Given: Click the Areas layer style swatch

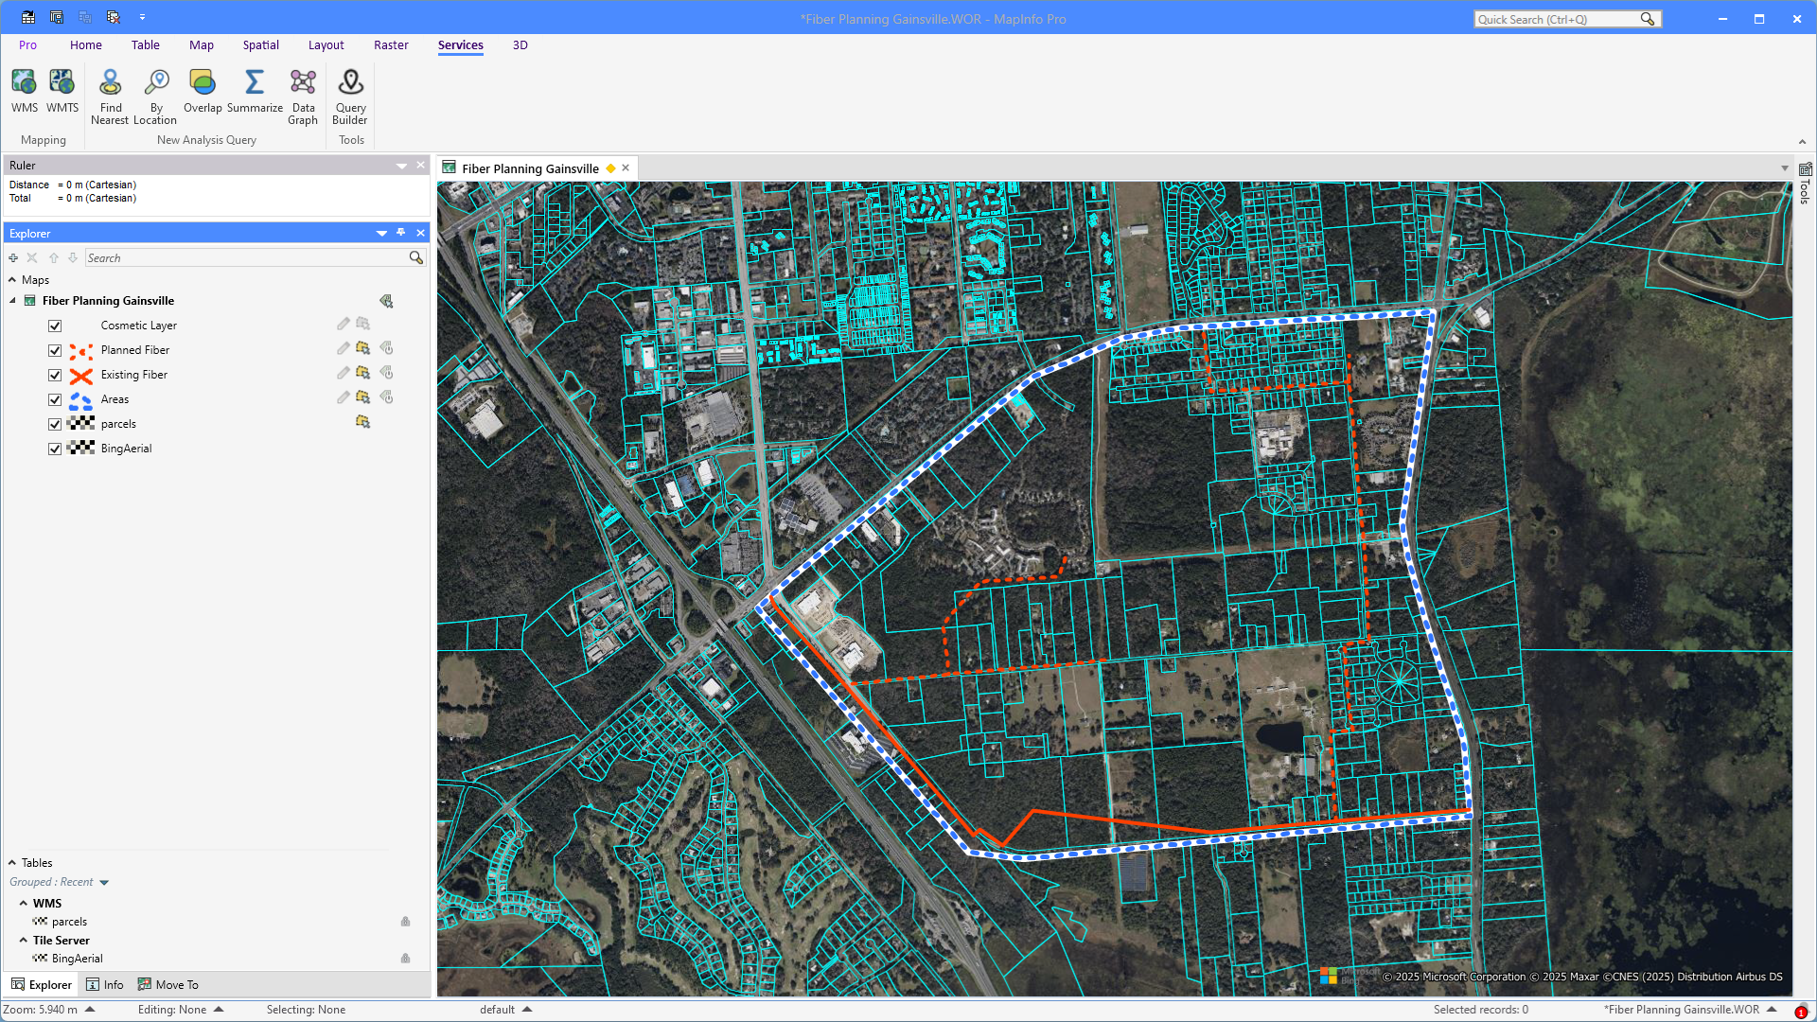Looking at the screenshot, I should pos(81,399).
